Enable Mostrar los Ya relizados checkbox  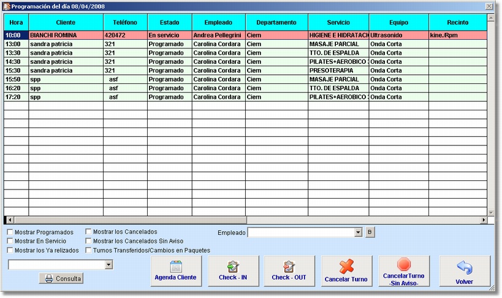[x=10, y=250]
